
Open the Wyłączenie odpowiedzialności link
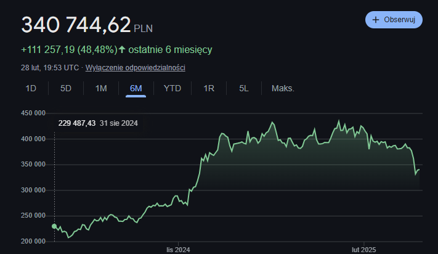coord(135,68)
